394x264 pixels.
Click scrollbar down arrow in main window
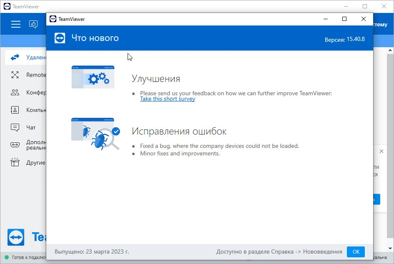pyautogui.click(x=390, y=248)
